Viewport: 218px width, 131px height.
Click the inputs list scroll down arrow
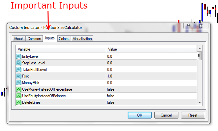(x=200, y=103)
